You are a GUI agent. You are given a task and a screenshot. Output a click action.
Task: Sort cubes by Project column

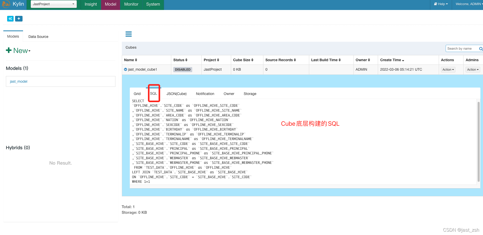pos(211,60)
